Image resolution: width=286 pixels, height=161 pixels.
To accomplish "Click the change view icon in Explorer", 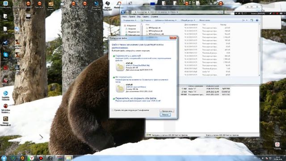I will (244, 20).
